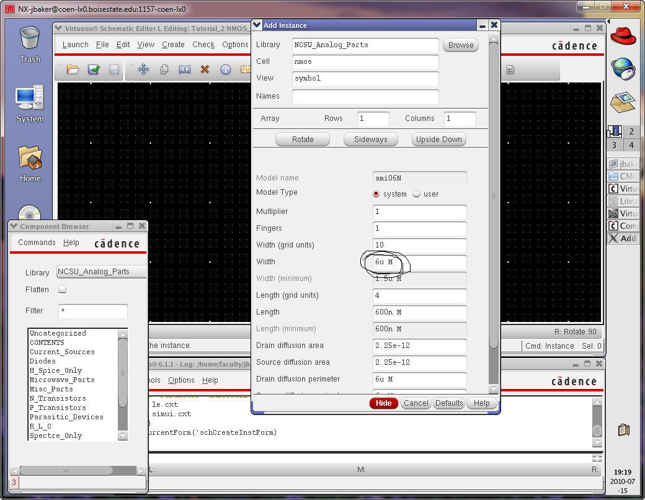
Task: Select the Move (four-arrow) tool
Action: (143, 69)
